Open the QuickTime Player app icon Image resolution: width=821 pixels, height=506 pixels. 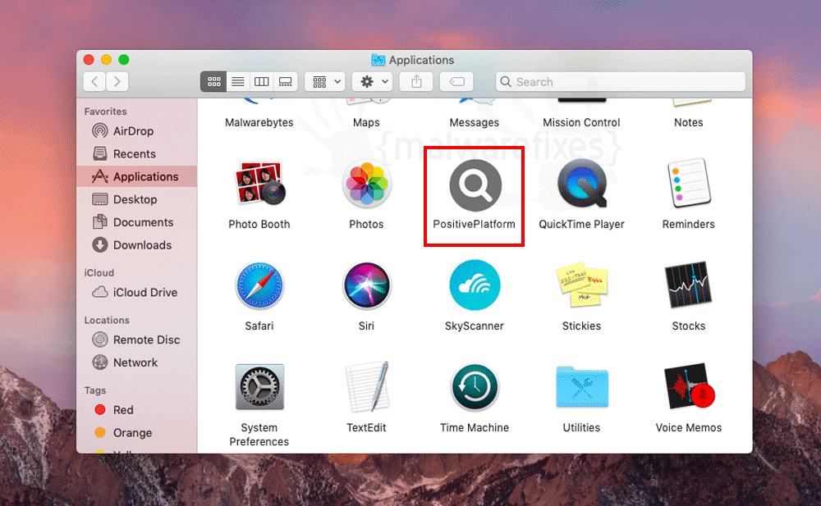coord(582,184)
